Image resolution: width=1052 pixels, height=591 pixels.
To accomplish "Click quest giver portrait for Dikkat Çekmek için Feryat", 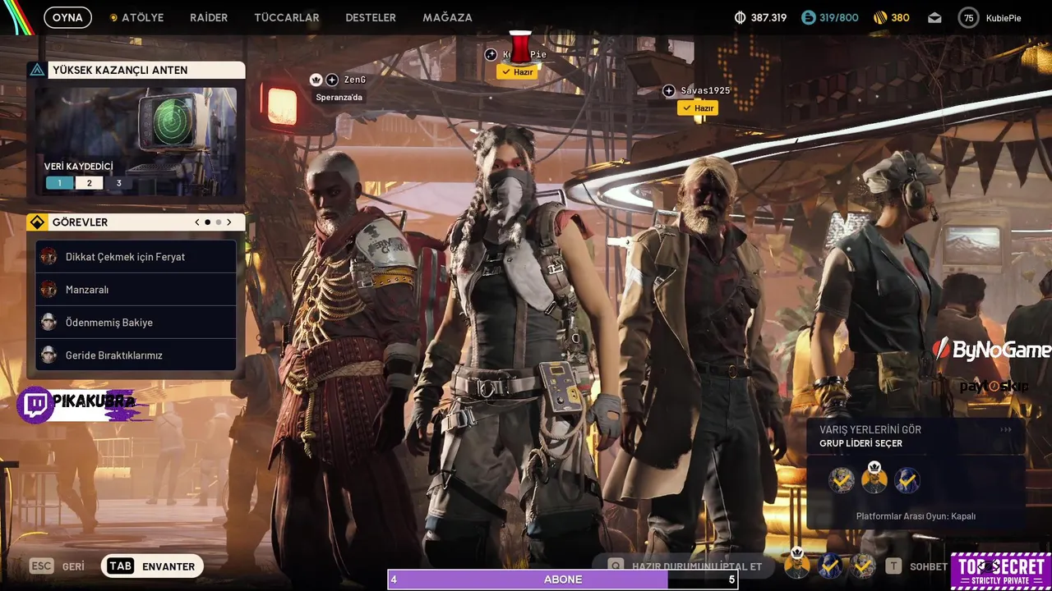I will (48, 257).
